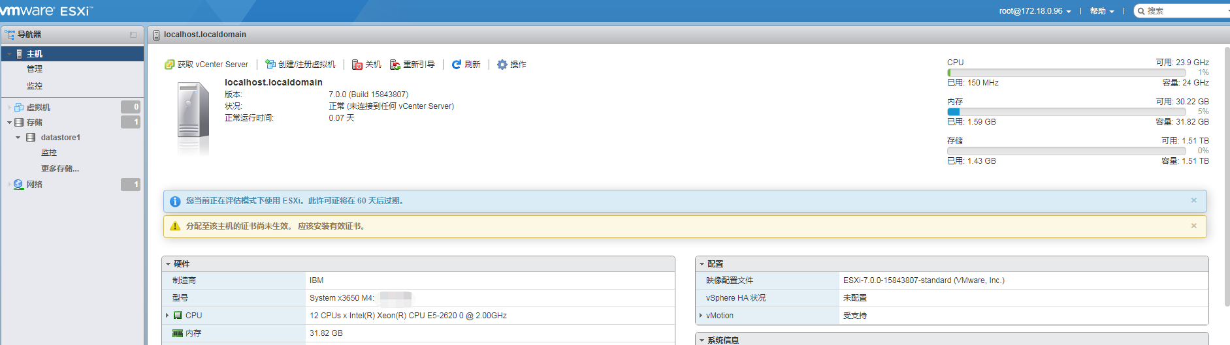
Task: Collapse the 系统信息 panel header
Action: pyautogui.click(x=702, y=340)
